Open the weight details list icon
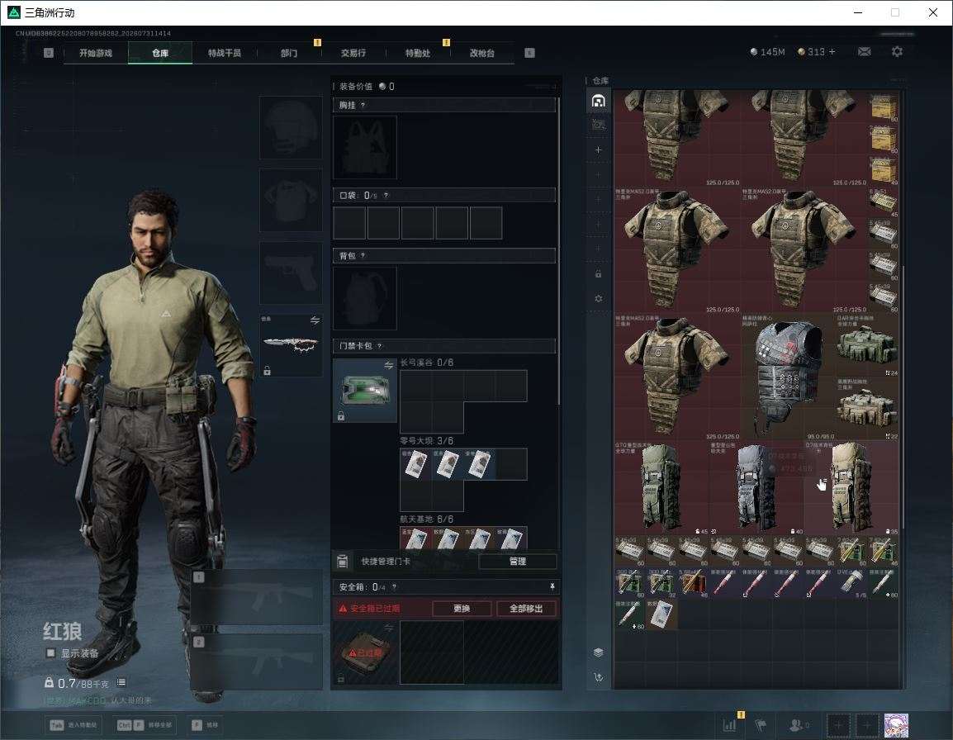The height and width of the screenshot is (740, 953). pyautogui.click(x=121, y=683)
